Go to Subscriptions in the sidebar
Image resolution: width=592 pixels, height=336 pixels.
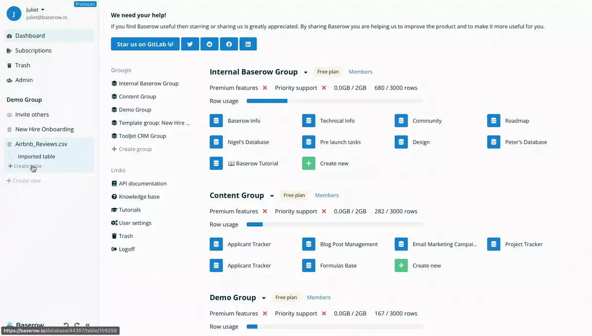point(33,50)
